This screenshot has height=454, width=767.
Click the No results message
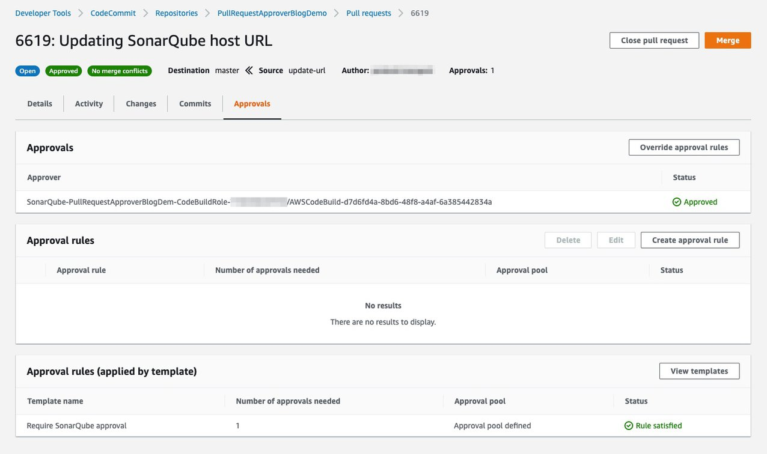click(x=383, y=306)
